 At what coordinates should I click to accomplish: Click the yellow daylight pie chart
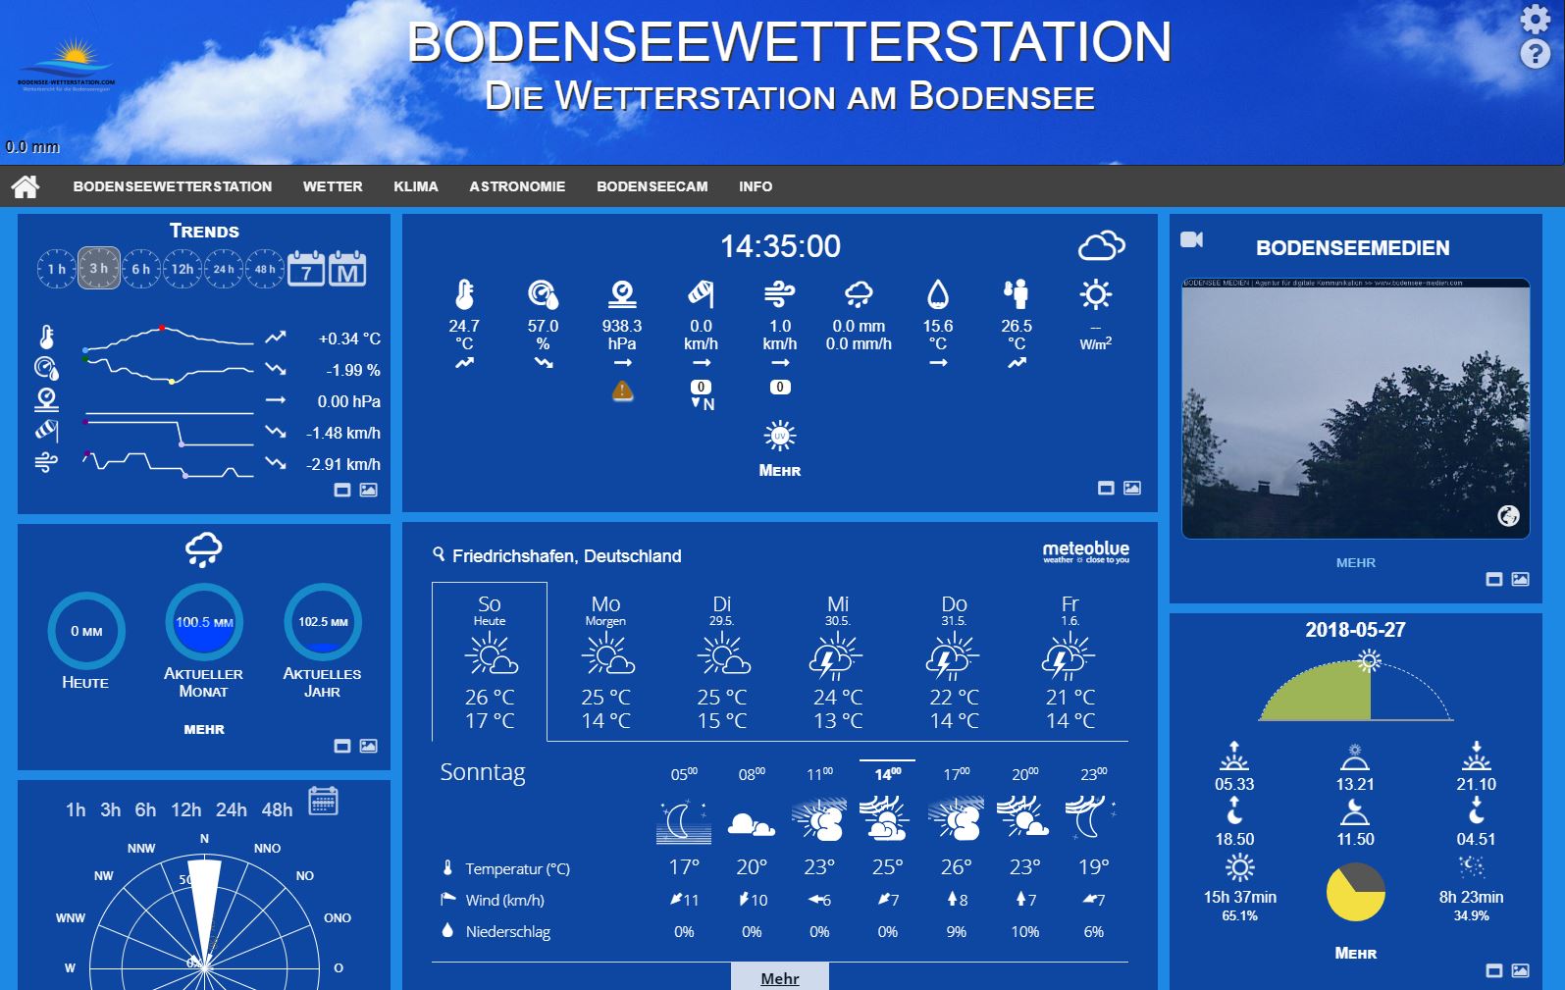pyautogui.click(x=1355, y=892)
